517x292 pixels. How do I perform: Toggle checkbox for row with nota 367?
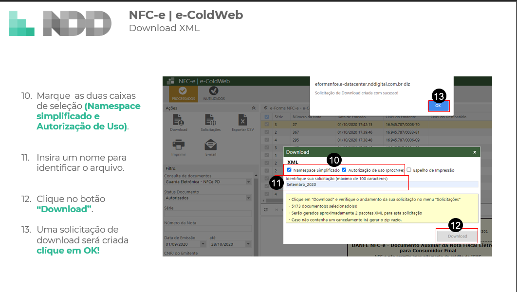267,132
